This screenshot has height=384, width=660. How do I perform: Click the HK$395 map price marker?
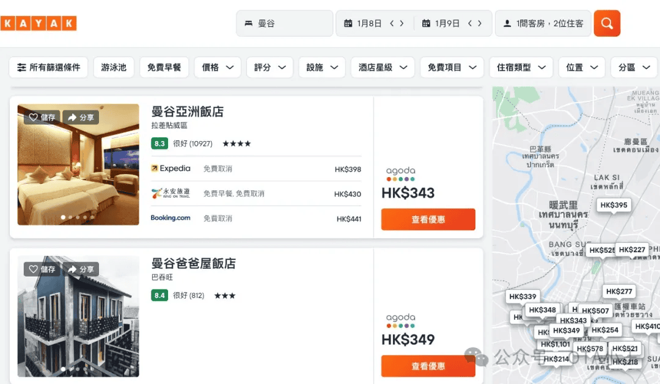(614, 205)
